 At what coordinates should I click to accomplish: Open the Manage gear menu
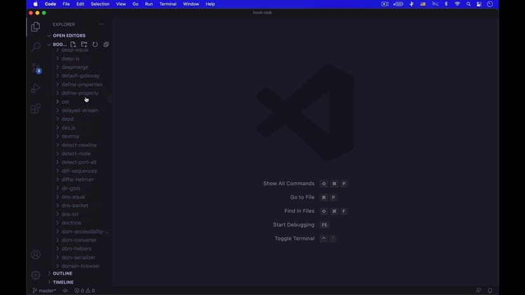[36, 275]
